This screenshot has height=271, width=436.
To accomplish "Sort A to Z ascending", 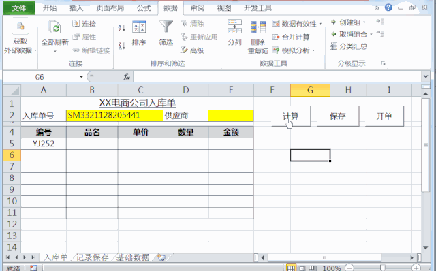I will tap(121, 28).
